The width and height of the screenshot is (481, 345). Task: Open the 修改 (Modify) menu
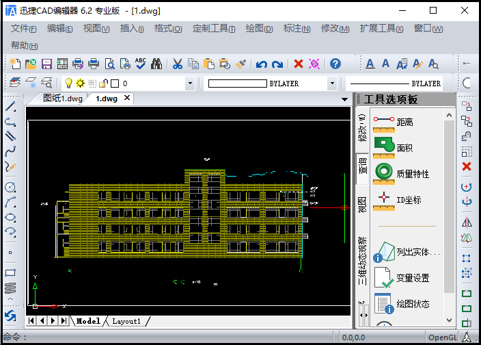click(335, 29)
